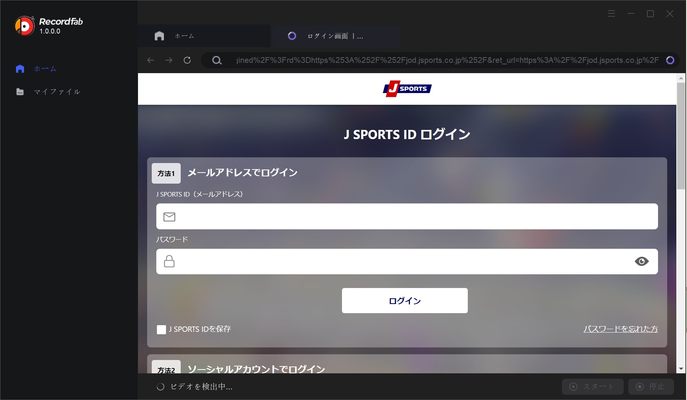Click the version number 1.0.0.0

coord(50,31)
